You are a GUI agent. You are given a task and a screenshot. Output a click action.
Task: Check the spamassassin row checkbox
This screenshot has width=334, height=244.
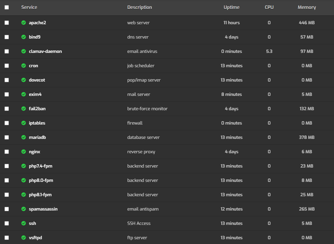click(x=6, y=209)
